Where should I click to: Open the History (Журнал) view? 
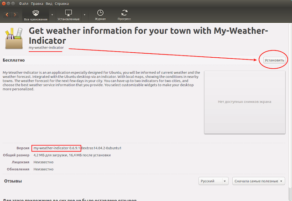point(100,15)
